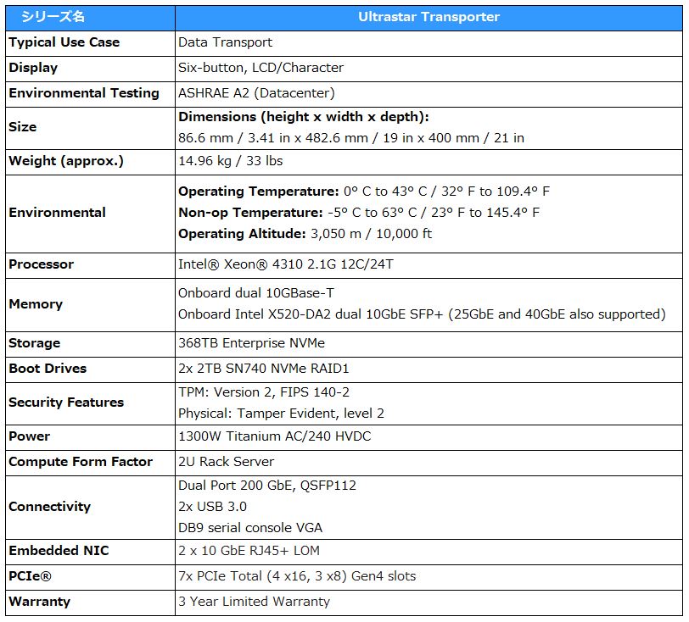Click the 'Environmental Testing' label
The width and height of the screenshot is (689, 622).
click(x=84, y=93)
